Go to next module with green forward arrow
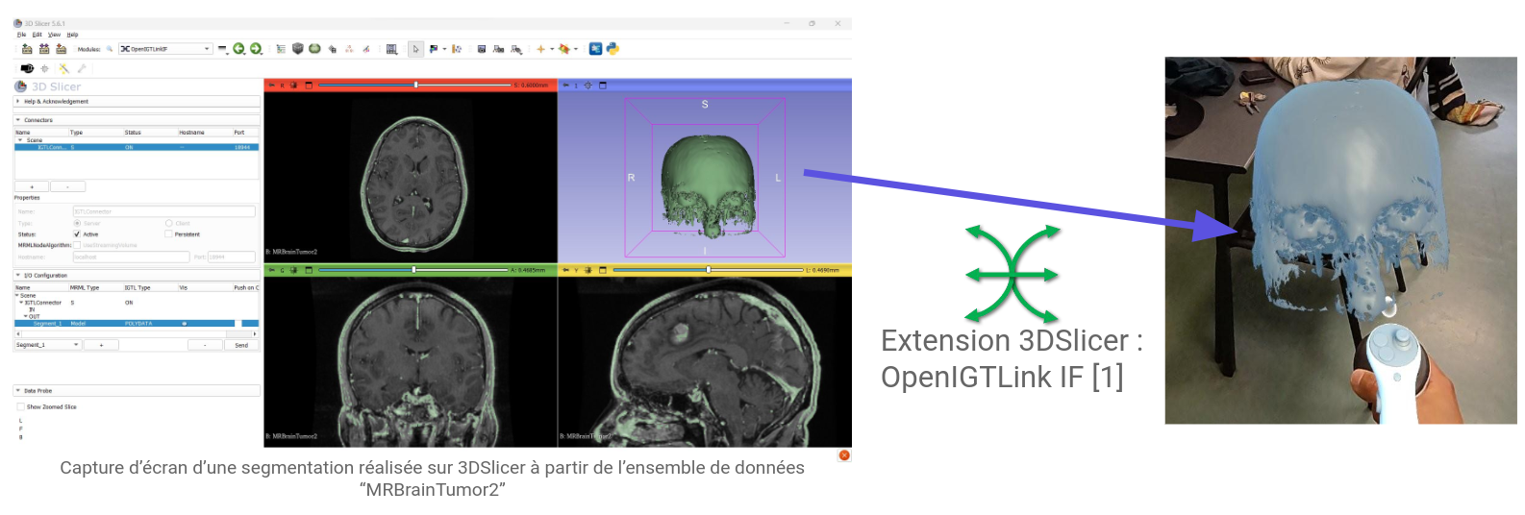This screenshot has height=515, width=1525. click(x=256, y=49)
